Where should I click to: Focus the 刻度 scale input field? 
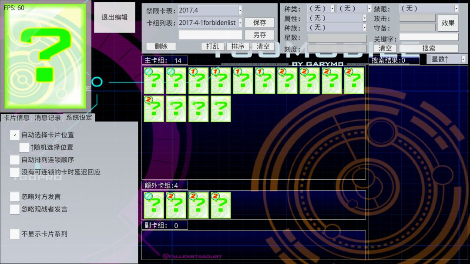[x=337, y=49]
